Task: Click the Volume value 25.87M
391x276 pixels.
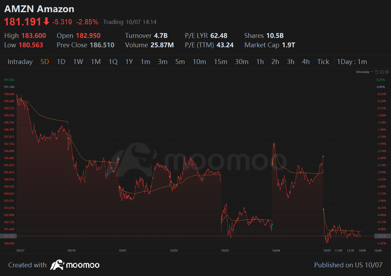Action: [162, 45]
